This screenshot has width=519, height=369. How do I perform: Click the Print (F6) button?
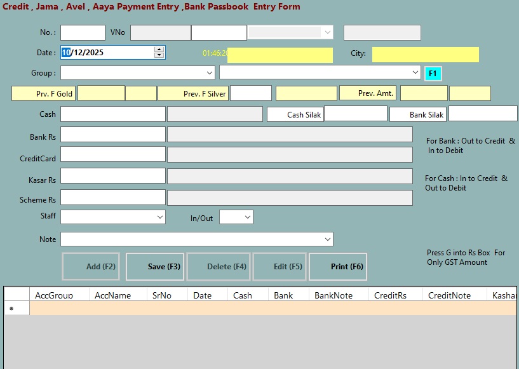pyautogui.click(x=337, y=267)
